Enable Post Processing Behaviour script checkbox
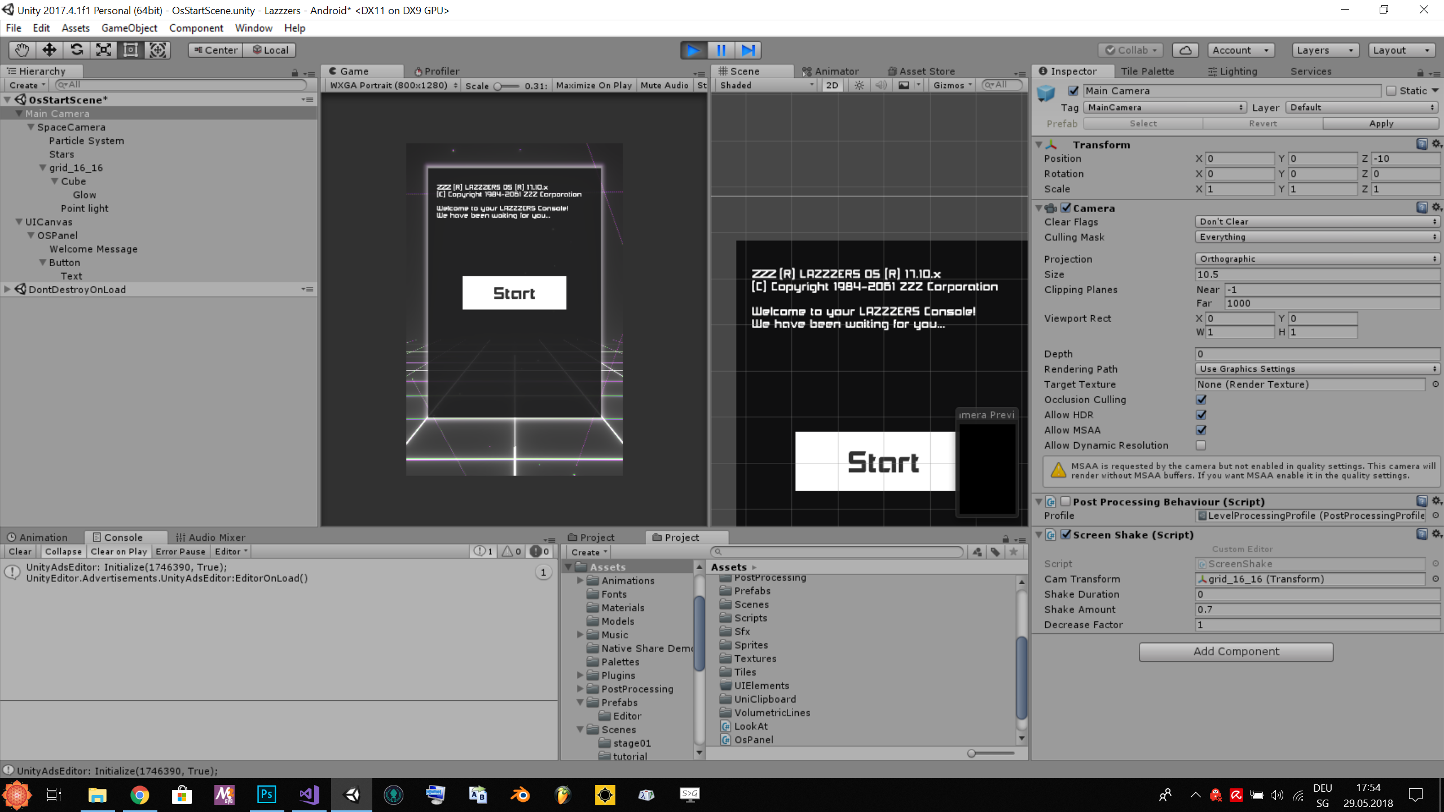This screenshot has width=1444, height=812. [1066, 501]
